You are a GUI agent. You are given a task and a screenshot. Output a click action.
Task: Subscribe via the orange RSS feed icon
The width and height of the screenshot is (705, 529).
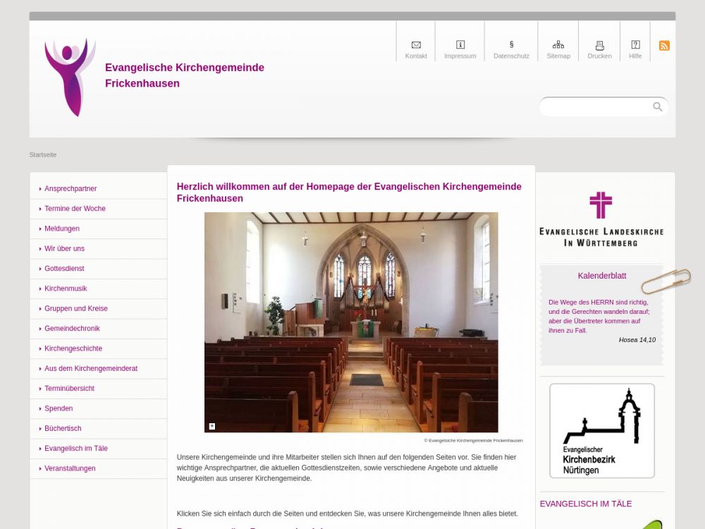coord(664,46)
